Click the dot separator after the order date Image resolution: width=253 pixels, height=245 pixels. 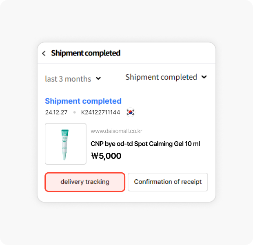(x=74, y=112)
